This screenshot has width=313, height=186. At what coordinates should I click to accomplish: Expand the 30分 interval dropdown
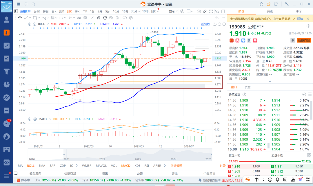point(139,11)
